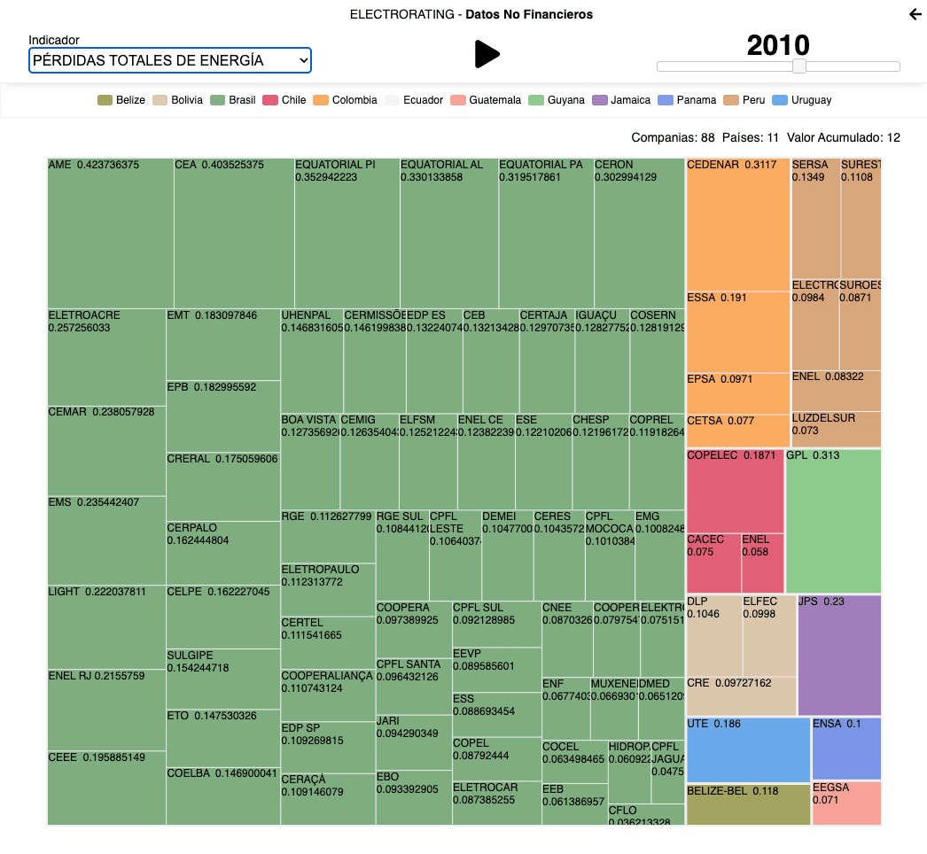
Task: Open the Indicador dropdown
Action: pos(169,60)
